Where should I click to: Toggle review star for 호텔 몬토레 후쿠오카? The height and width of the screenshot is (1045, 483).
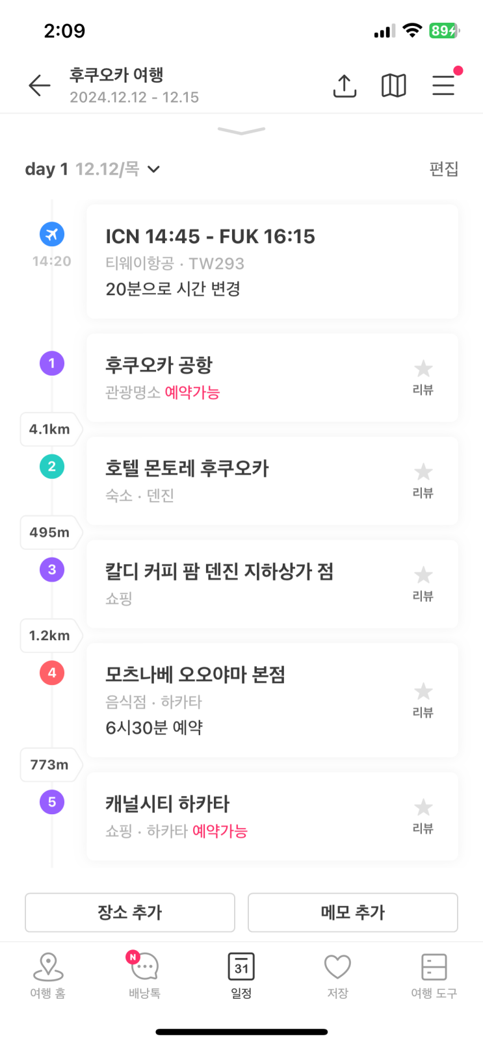(x=423, y=472)
